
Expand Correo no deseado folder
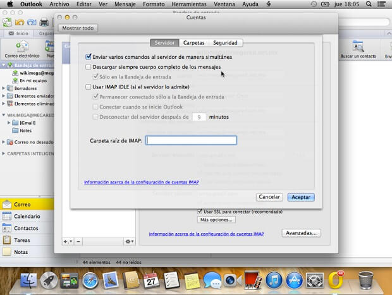pos(4,142)
